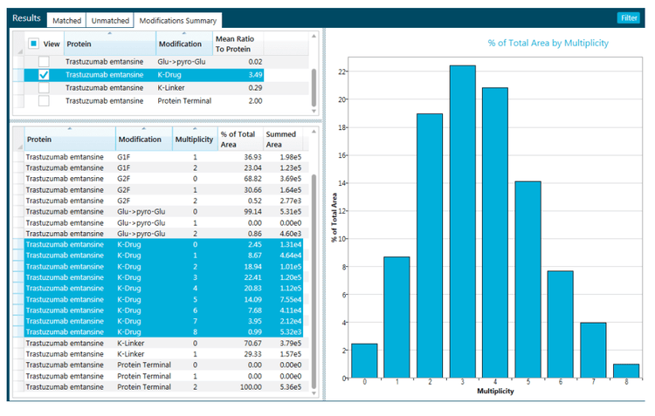Select the Modifications Summary tab
The height and width of the screenshot is (416, 655).
(178, 19)
